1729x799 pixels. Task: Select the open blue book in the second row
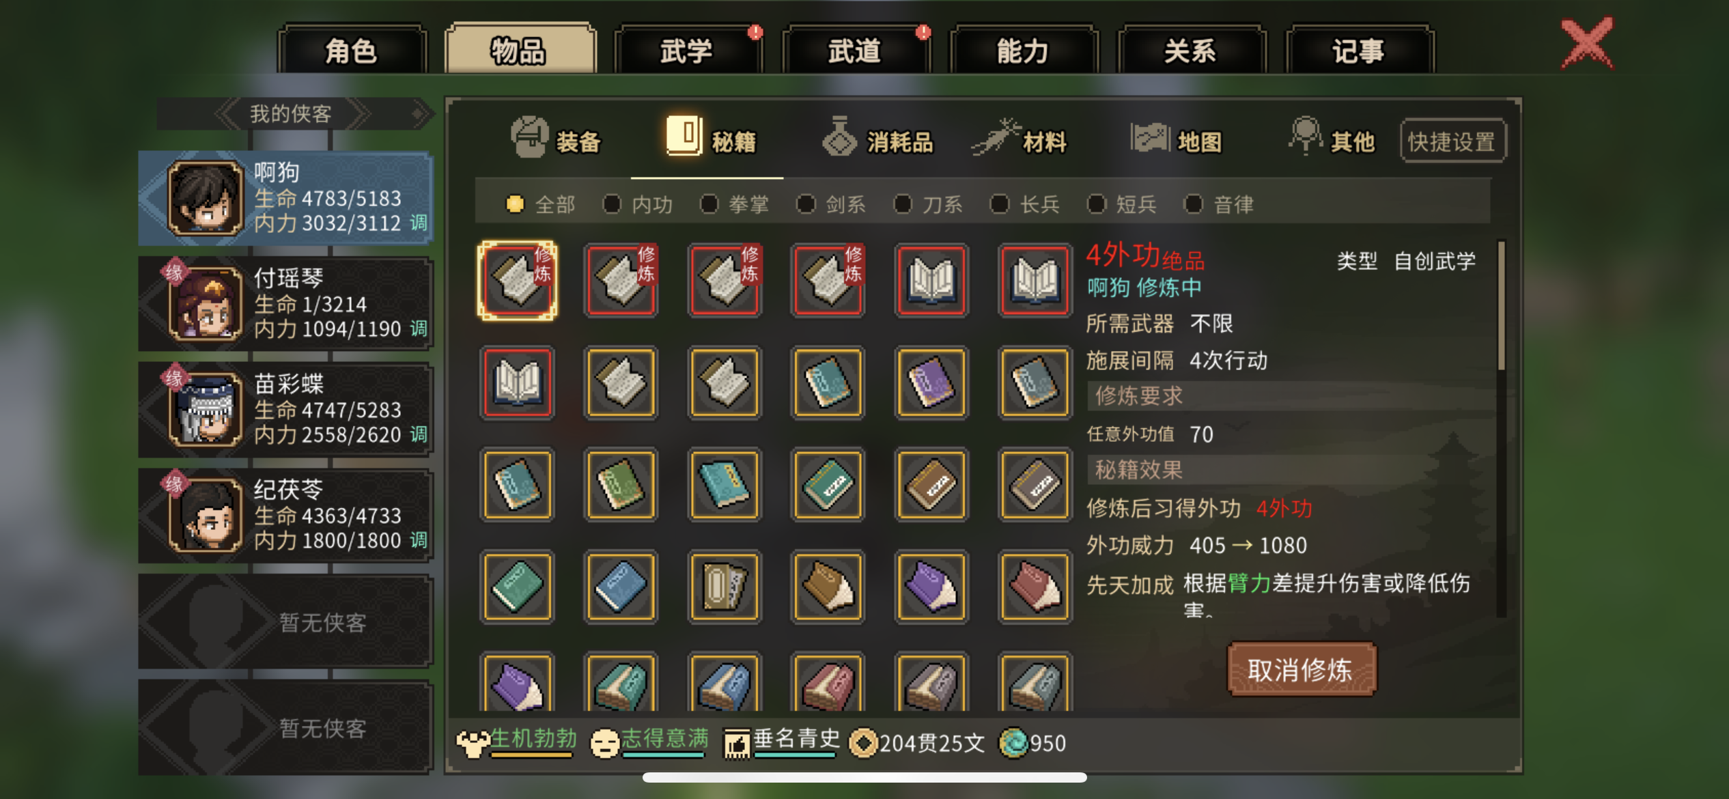pyautogui.click(x=518, y=382)
